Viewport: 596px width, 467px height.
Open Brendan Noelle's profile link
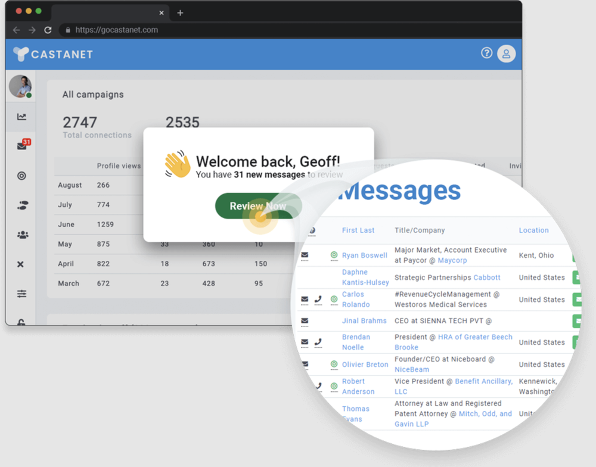356,342
